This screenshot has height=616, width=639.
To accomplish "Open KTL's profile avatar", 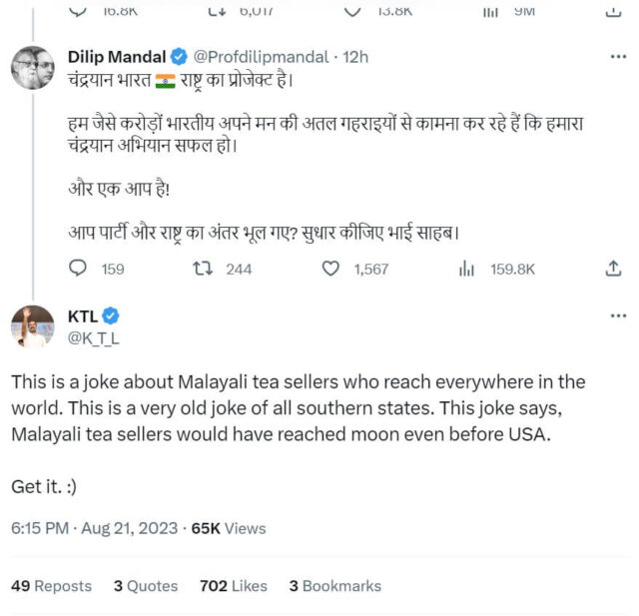I will (x=32, y=327).
